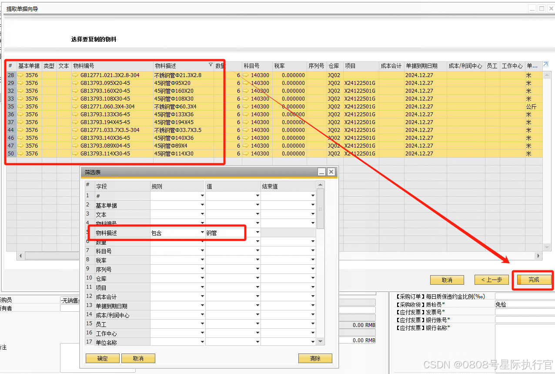Click link arrow beside 3576 in row 28
555x374 pixels.
coord(21,75)
